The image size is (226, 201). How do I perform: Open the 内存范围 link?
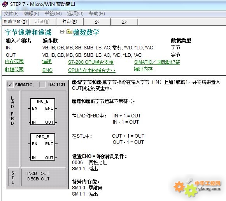click(x=14, y=62)
